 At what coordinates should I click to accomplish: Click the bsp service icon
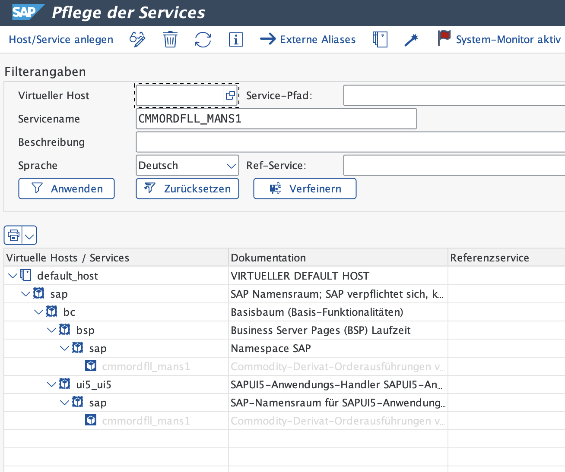(x=65, y=330)
